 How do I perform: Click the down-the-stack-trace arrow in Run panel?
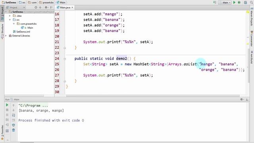13,110
